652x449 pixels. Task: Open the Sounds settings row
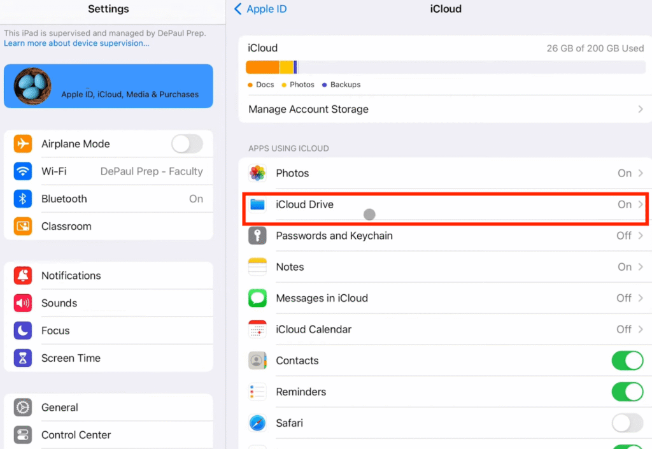(108, 303)
